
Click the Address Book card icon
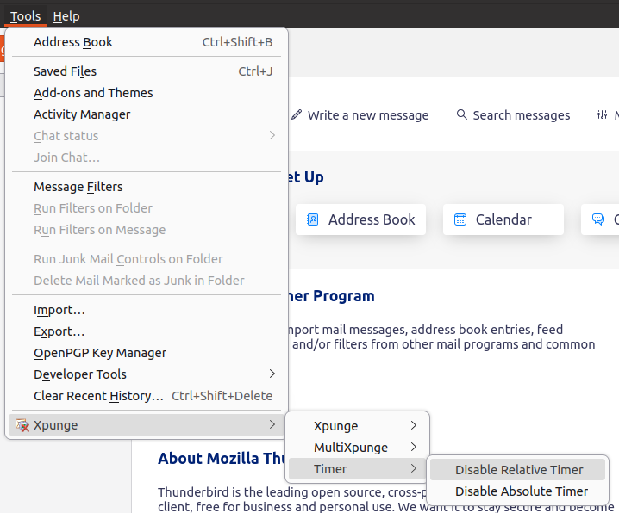click(313, 219)
